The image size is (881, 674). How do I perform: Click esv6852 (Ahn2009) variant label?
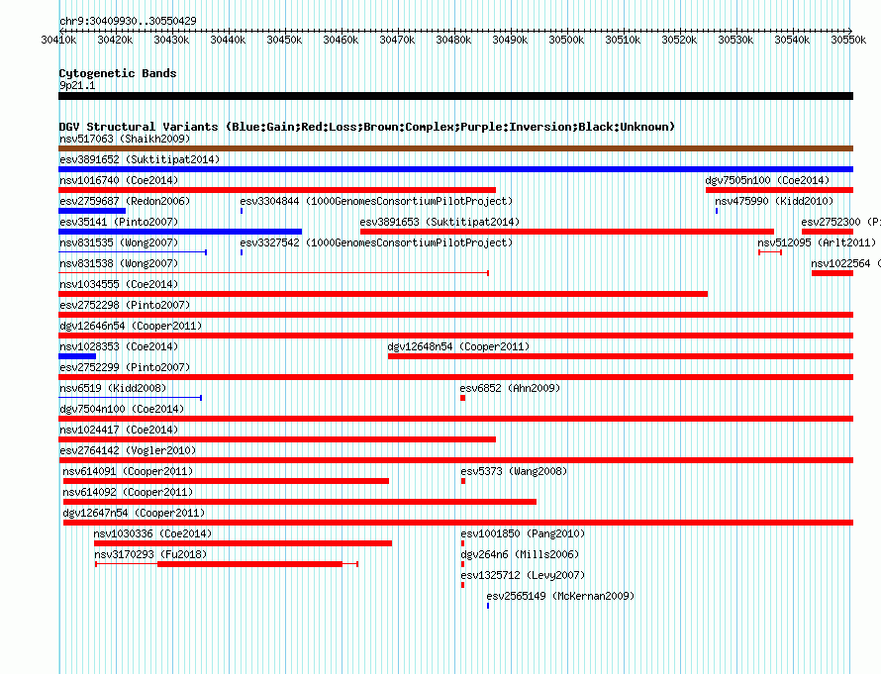click(510, 388)
